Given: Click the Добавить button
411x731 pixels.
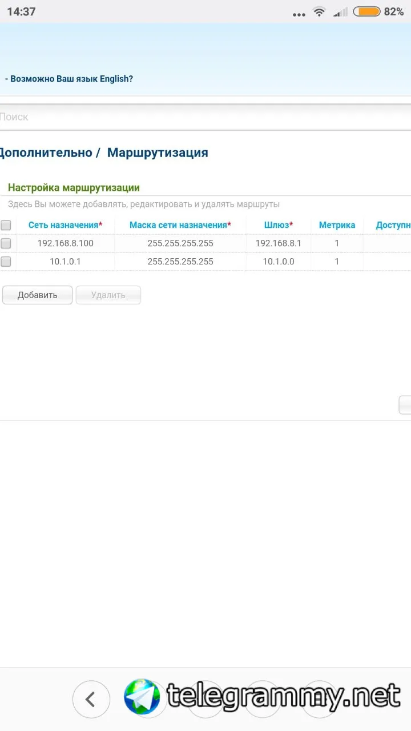Looking at the screenshot, I should pyautogui.click(x=38, y=295).
